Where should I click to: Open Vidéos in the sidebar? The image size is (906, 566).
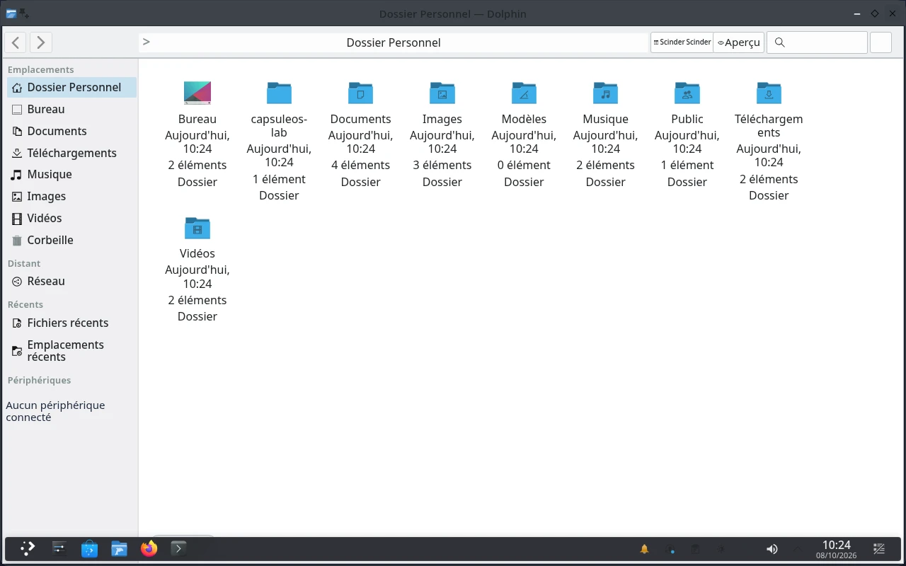point(71,218)
